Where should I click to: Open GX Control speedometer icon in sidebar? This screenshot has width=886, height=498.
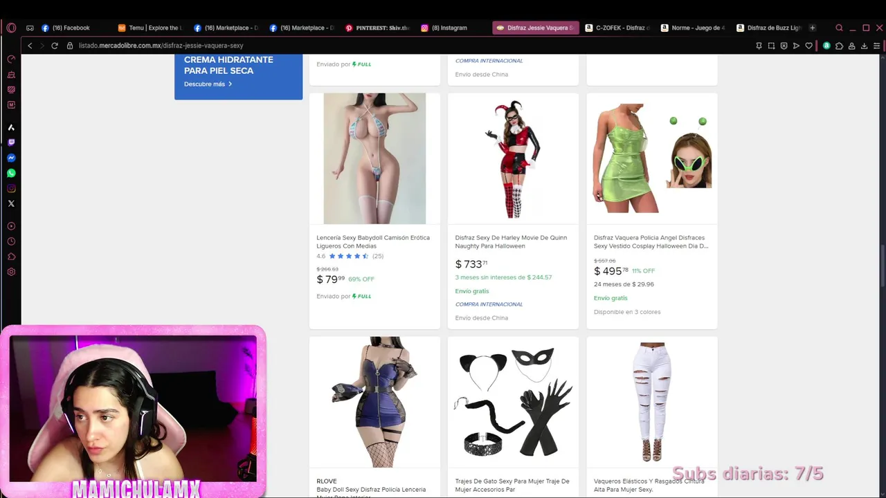(11, 59)
